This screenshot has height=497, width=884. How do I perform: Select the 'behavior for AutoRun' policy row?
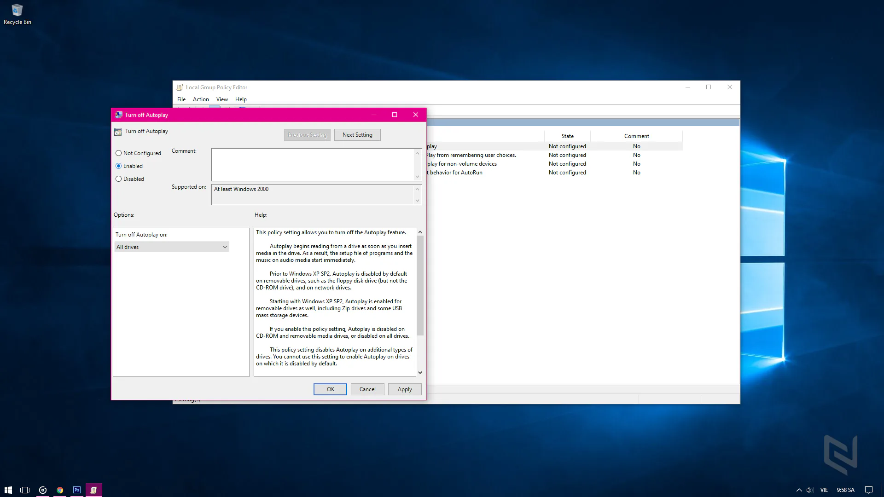tap(554, 173)
